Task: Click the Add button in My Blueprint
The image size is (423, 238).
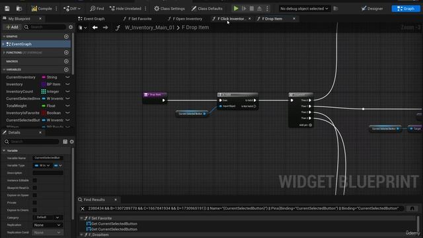Action: 12,27
